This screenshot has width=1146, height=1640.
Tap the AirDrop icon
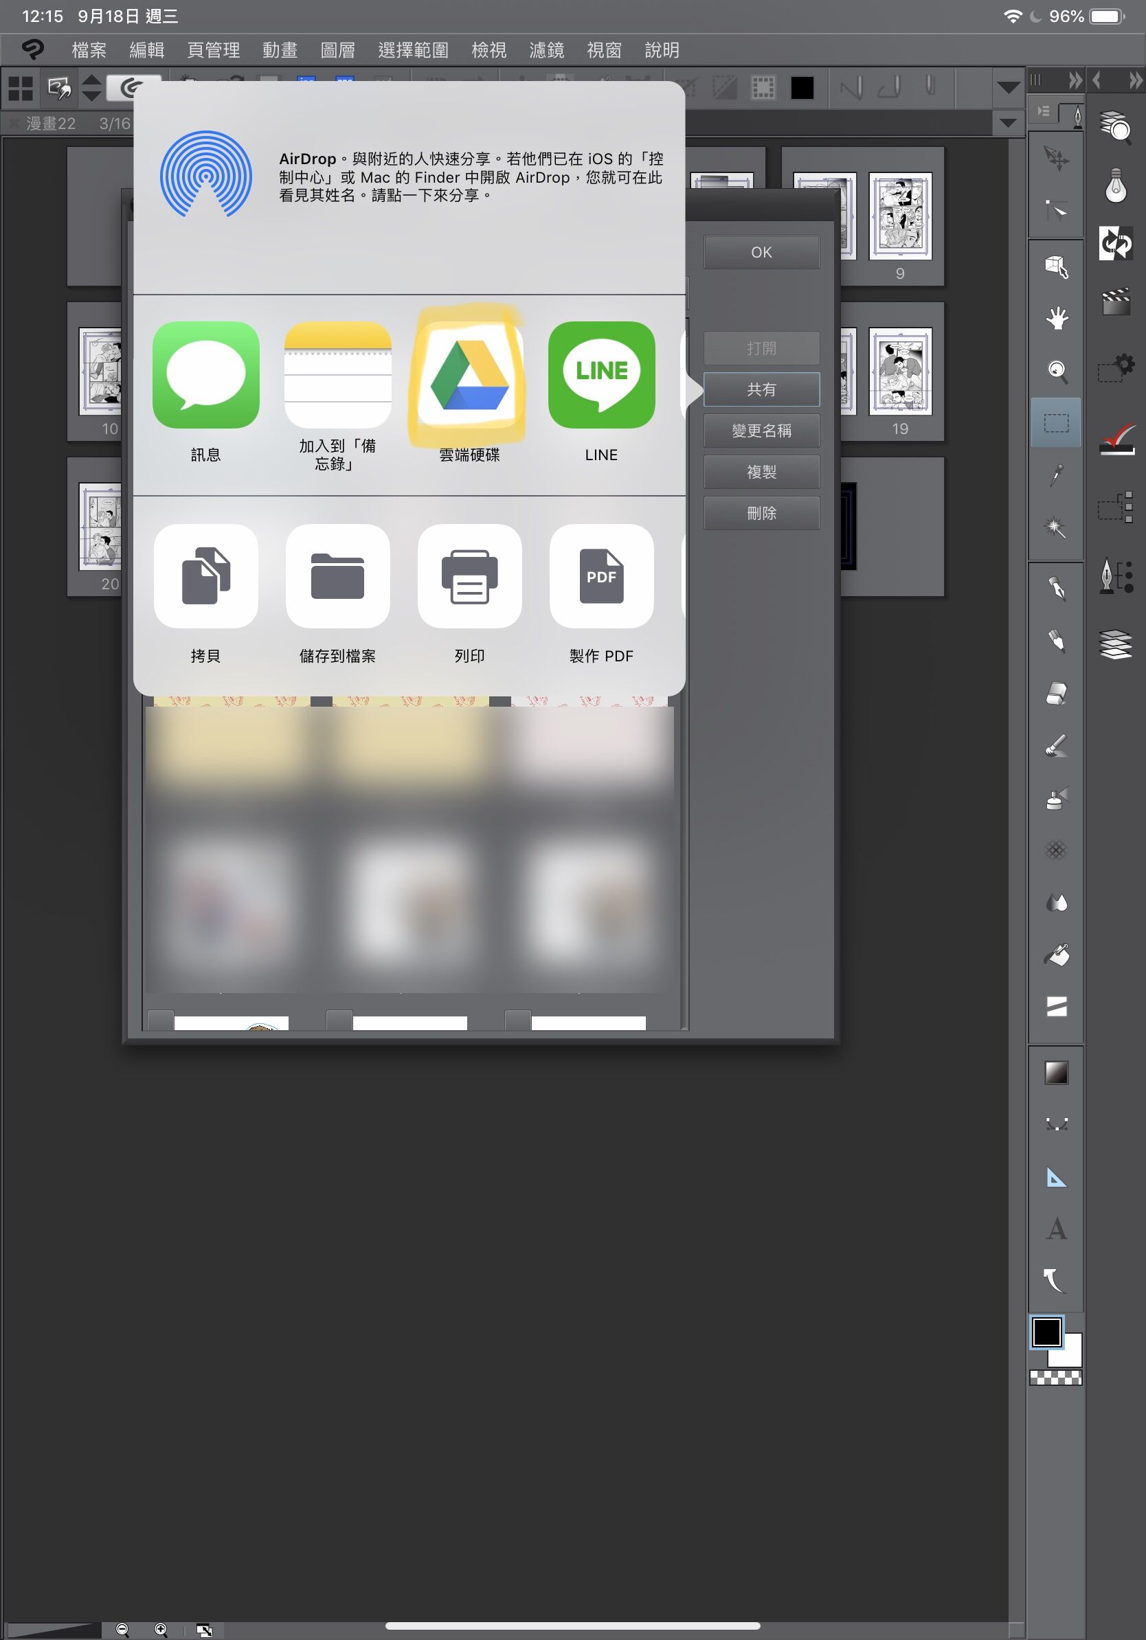(x=205, y=174)
